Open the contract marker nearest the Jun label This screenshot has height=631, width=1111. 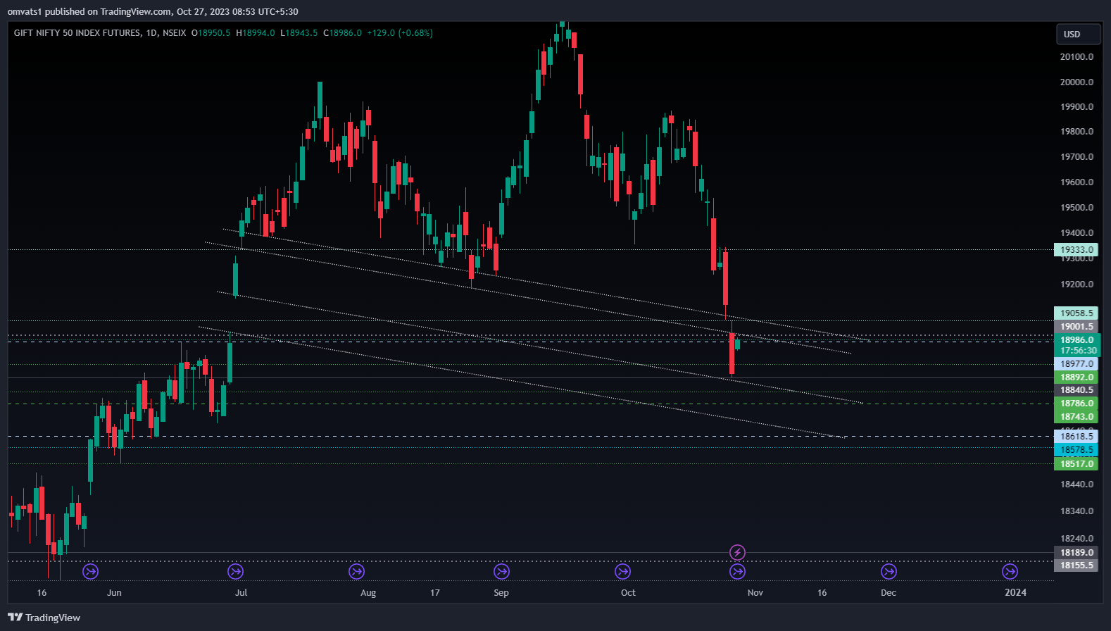point(90,571)
